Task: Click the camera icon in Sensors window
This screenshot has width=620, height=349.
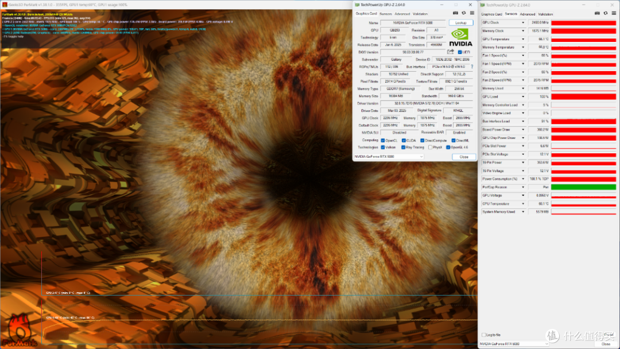Action: click(597, 13)
